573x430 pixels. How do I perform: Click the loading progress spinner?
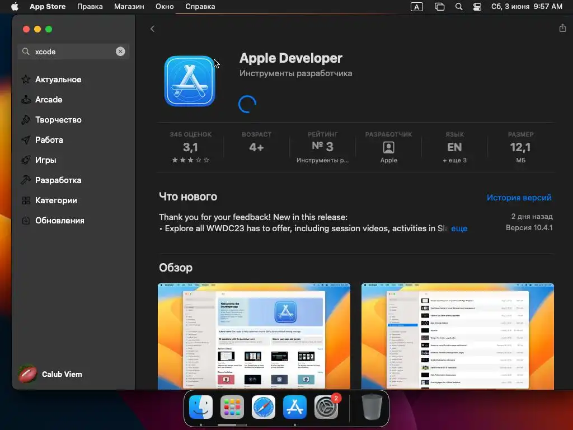click(247, 104)
